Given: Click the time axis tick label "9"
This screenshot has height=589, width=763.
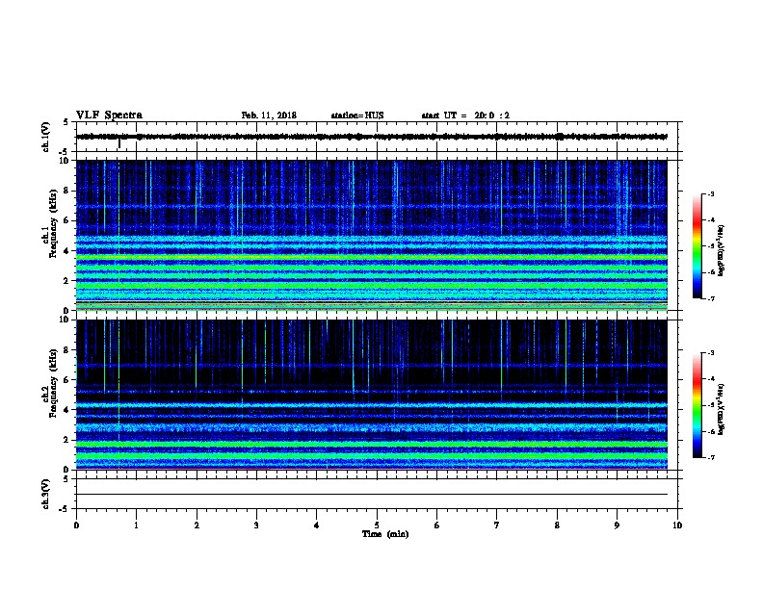Looking at the screenshot, I should pos(617,525).
